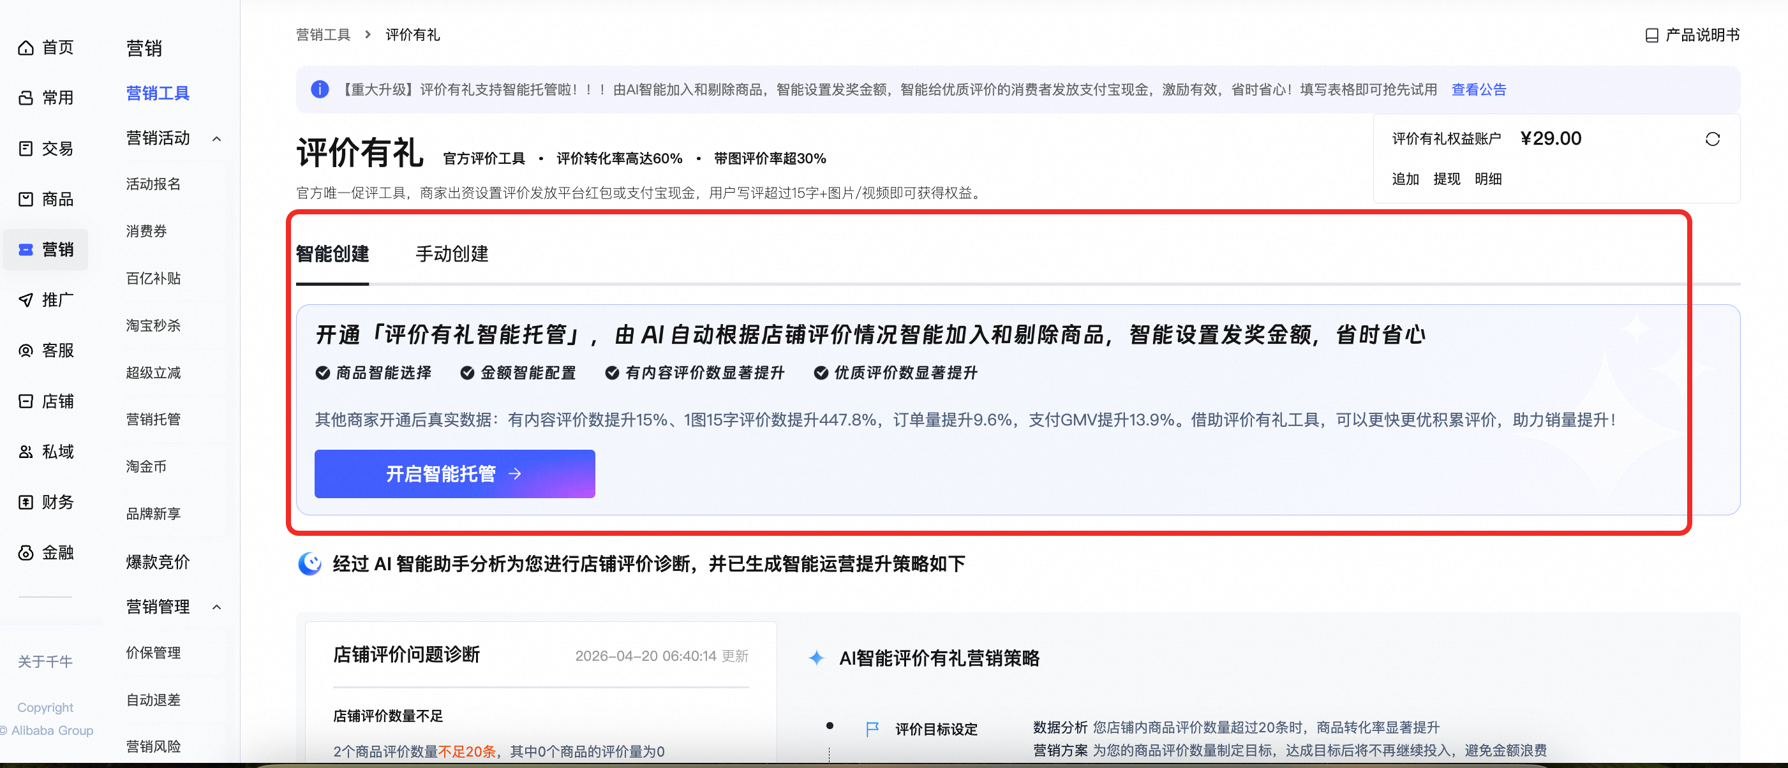Click the ¥29.00 account balance
The height and width of the screenshot is (768, 1788).
point(1551,139)
